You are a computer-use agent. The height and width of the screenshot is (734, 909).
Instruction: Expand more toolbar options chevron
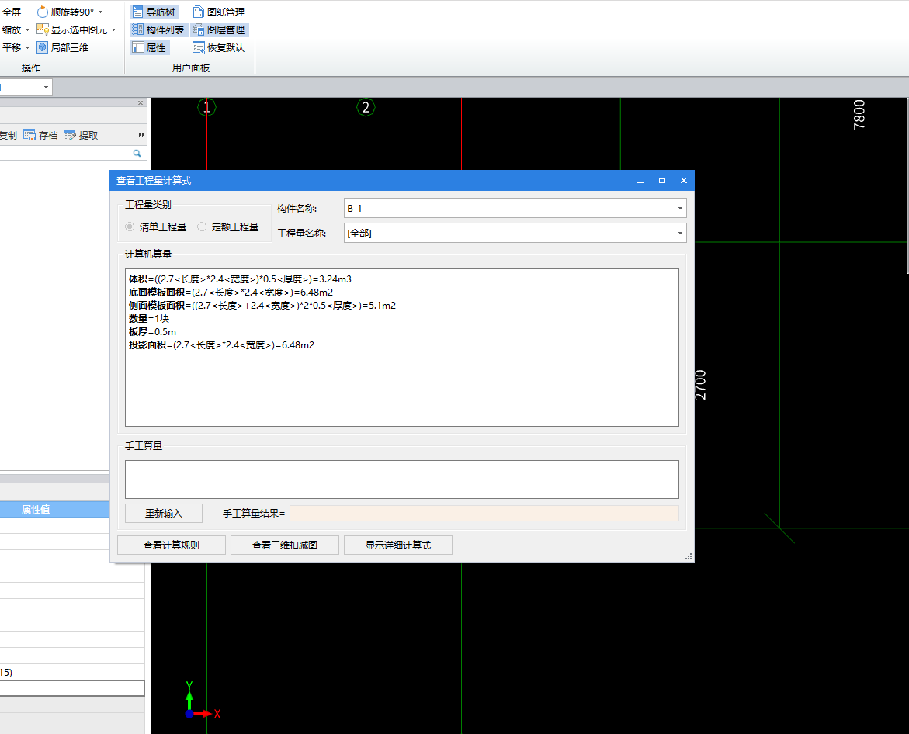coord(141,134)
